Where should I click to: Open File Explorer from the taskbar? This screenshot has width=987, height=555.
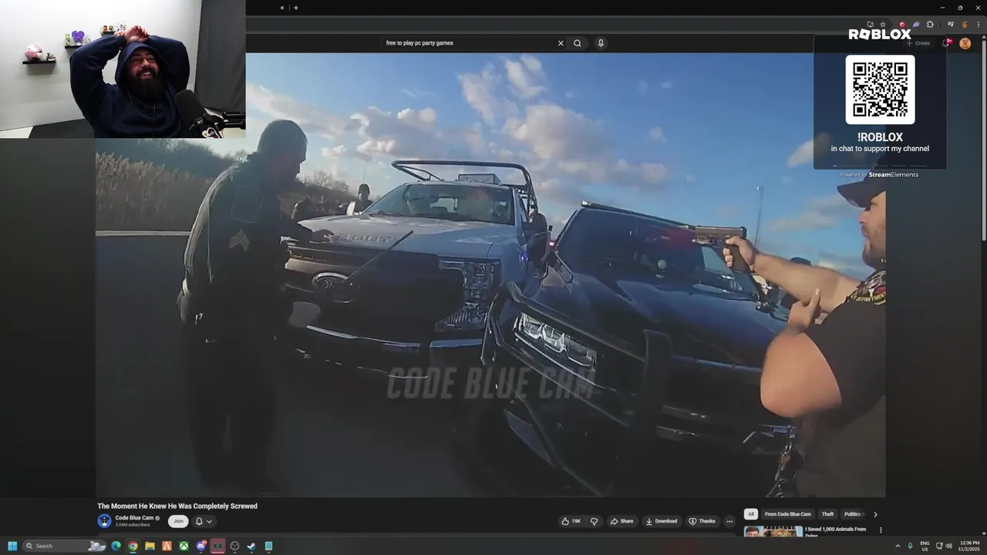150,546
